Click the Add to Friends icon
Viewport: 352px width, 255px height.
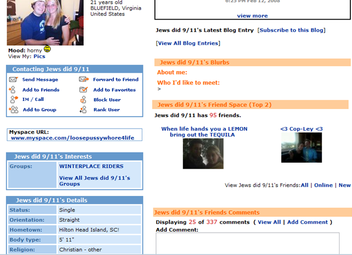[x=14, y=90]
